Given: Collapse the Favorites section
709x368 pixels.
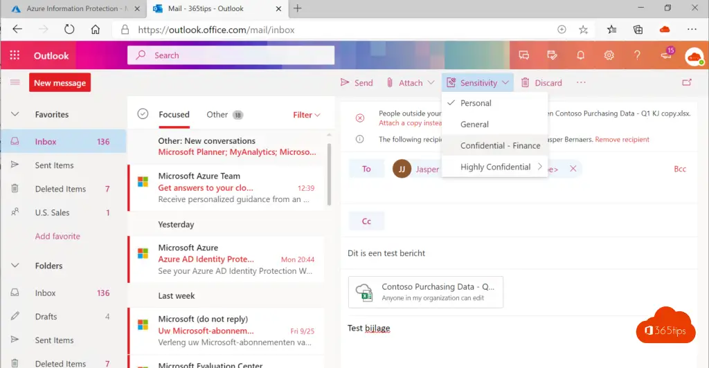Looking at the screenshot, I should click(15, 114).
